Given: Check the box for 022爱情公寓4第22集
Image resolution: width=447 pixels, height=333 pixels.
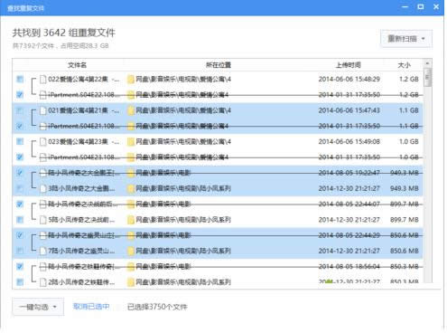Looking at the screenshot, I should point(20,79).
